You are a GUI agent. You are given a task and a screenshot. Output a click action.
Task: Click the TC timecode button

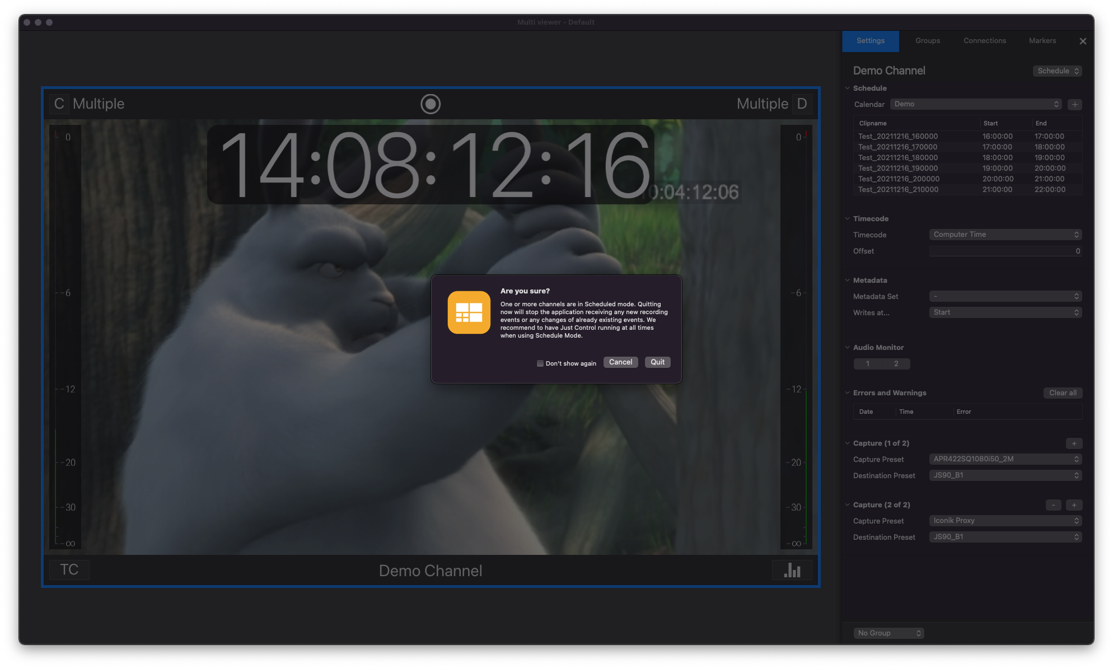[x=69, y=570]
